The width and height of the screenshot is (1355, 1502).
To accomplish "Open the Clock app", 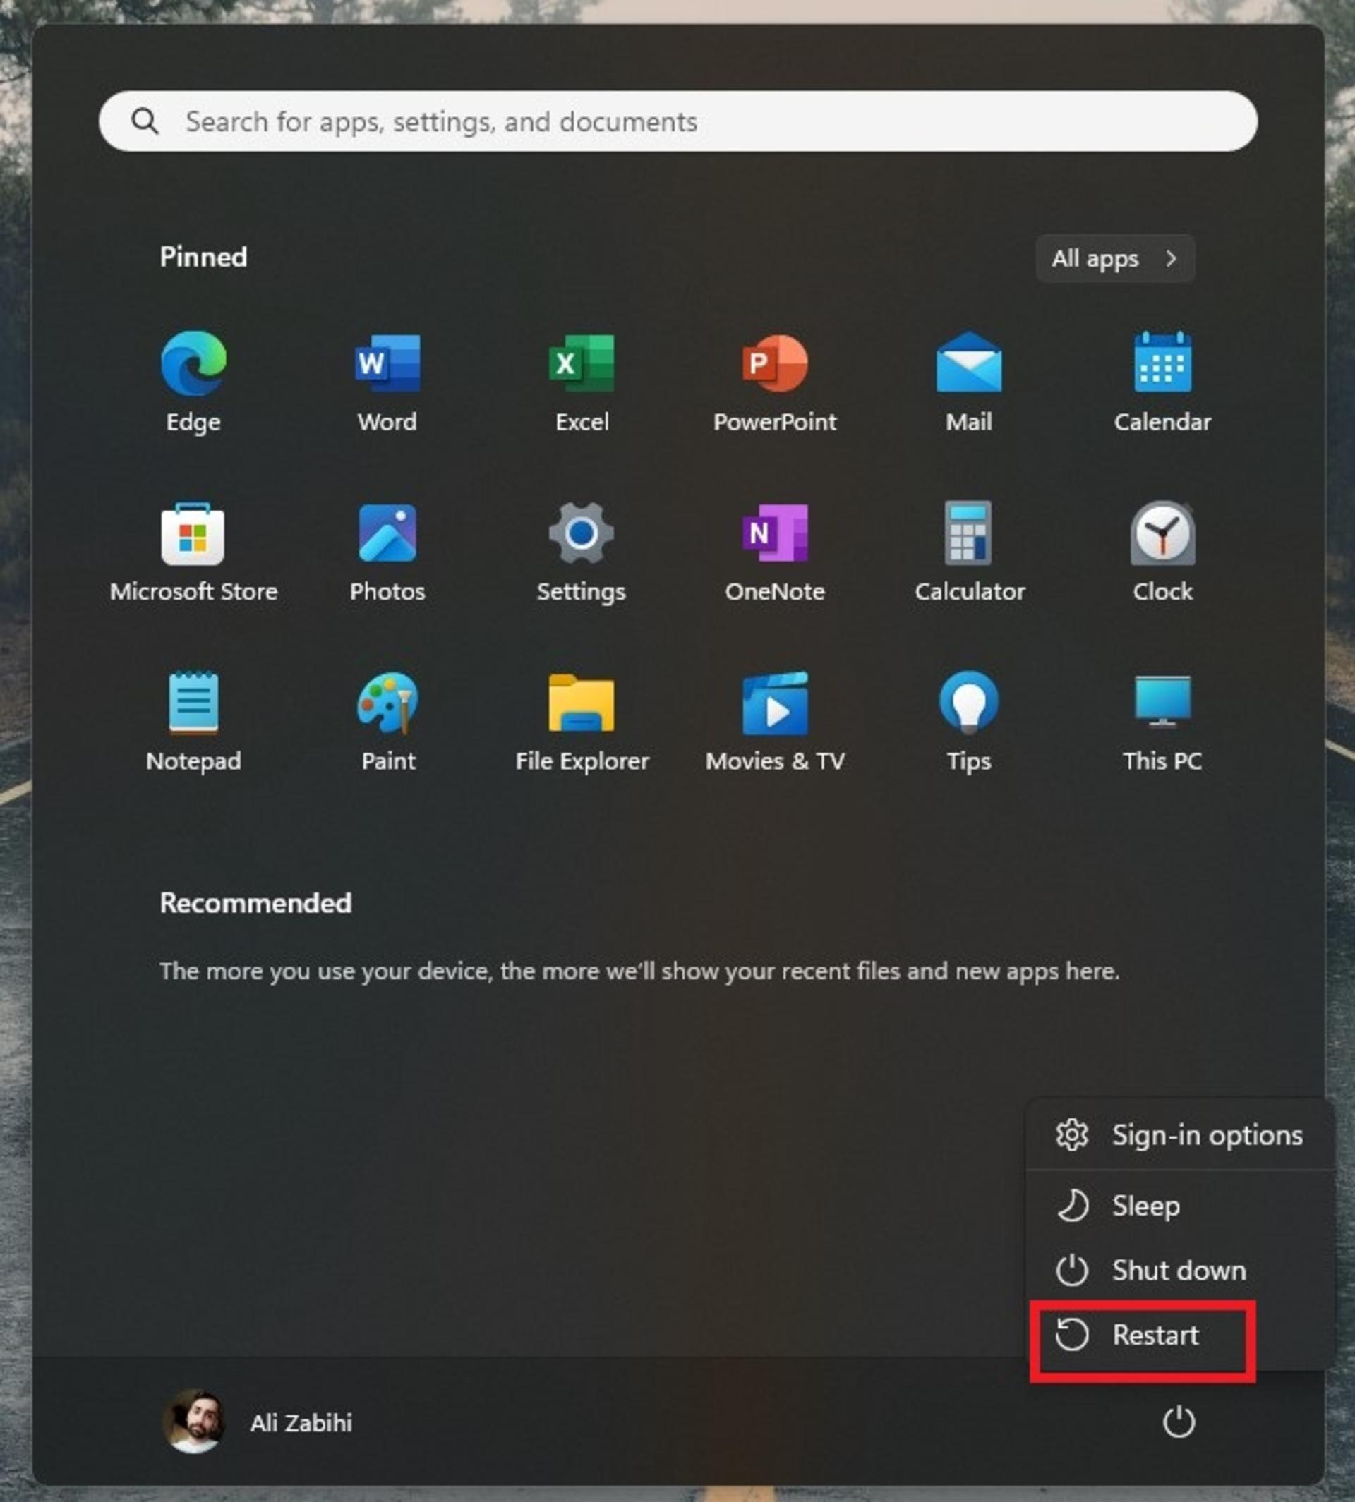I will pyautogui.click(x=1162, y=552).
